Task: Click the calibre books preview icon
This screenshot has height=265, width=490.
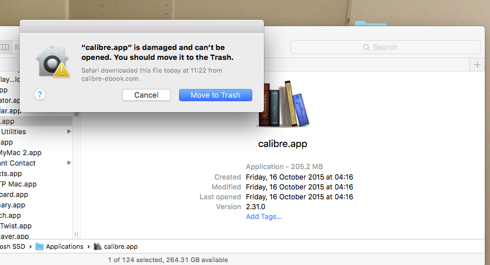Action: click(283, 104)
